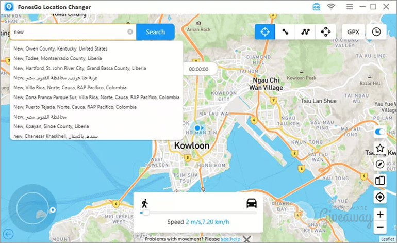Choose 'new, Chanesar Khaskheli' suggestion
This screenshot has width=397, height=243.
click(56, 136)
